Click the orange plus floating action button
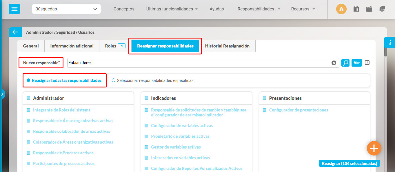 click(374, 148)
